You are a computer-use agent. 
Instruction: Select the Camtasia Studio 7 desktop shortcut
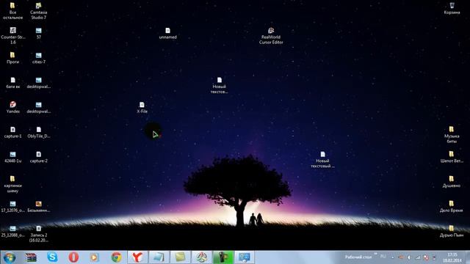[39, 11]
